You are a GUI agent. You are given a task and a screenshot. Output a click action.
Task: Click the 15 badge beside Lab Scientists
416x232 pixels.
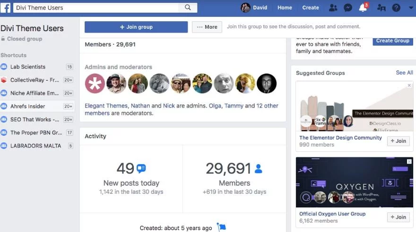(69, 66)
